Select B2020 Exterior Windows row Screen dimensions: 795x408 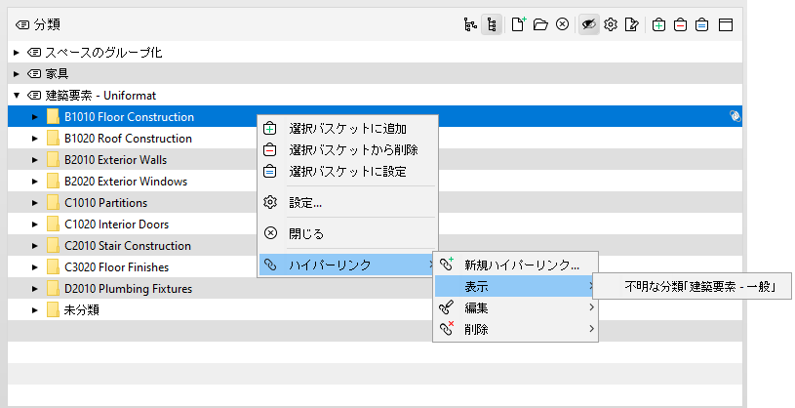[x=375, y=182]
